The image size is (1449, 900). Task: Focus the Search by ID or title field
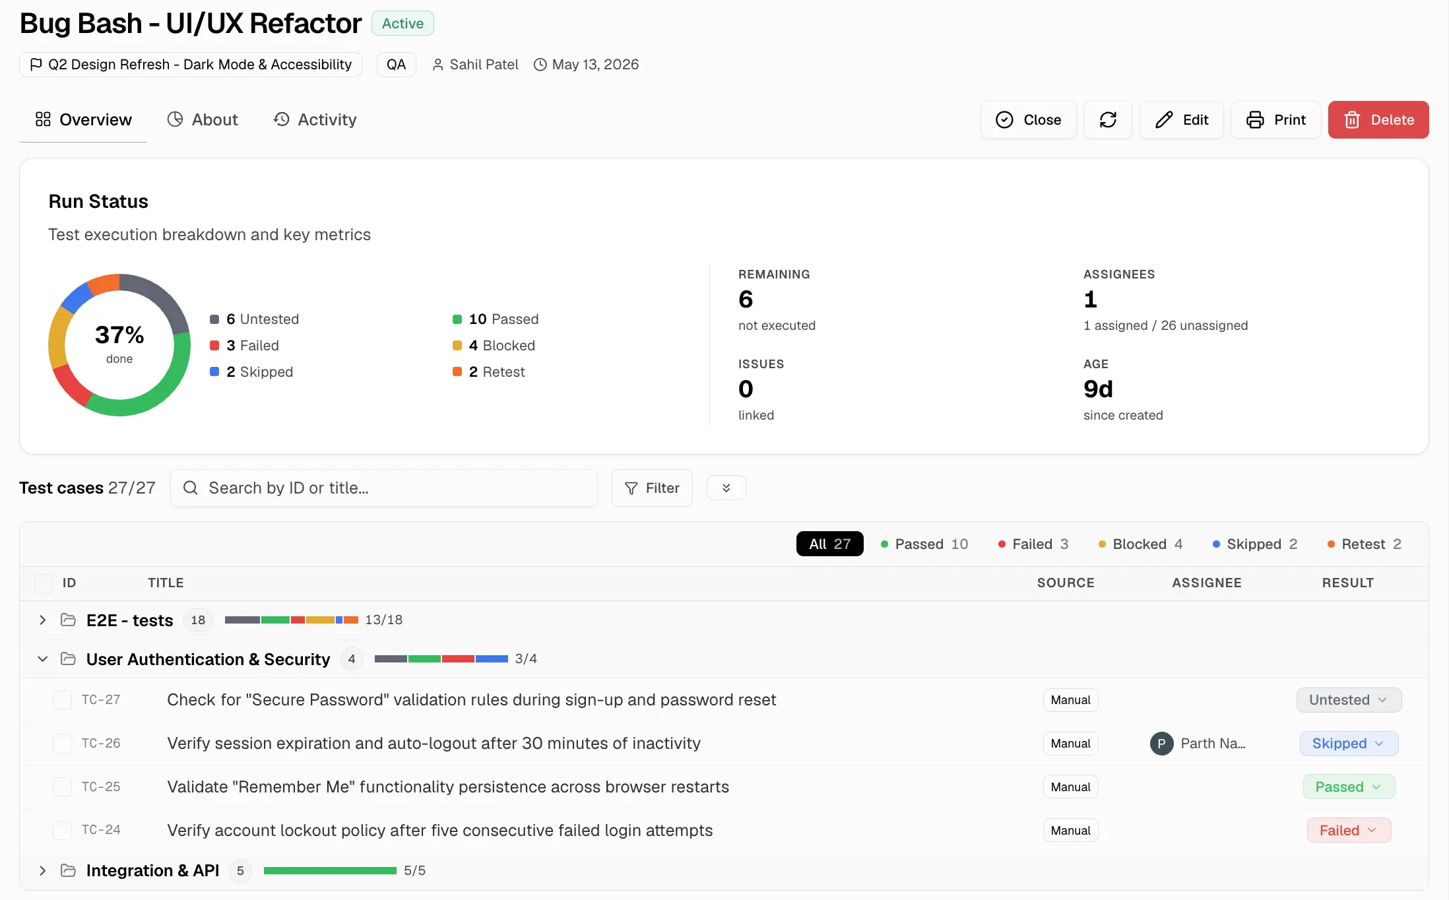tap(384, 488)
